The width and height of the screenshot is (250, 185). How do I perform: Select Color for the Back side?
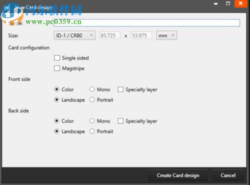pyautogui.click(x=57, y=121)
